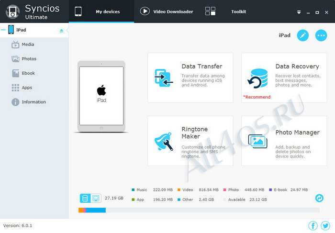Click the E-book 24.97 MB value

pyautogui.click(x=299, y=189)
